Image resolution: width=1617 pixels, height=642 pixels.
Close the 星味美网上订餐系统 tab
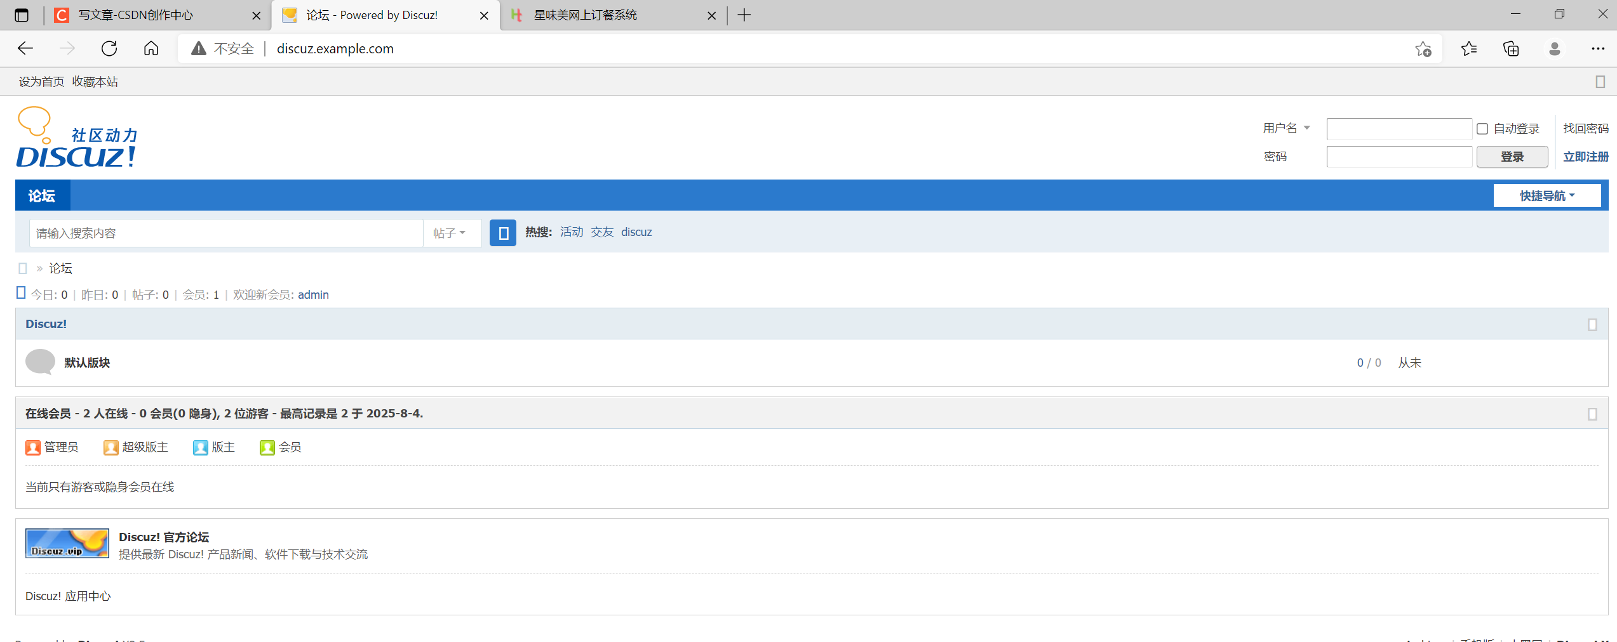712,16
